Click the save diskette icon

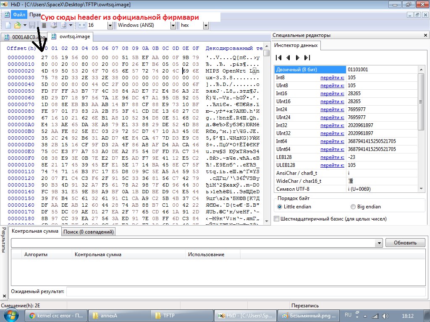32,25
